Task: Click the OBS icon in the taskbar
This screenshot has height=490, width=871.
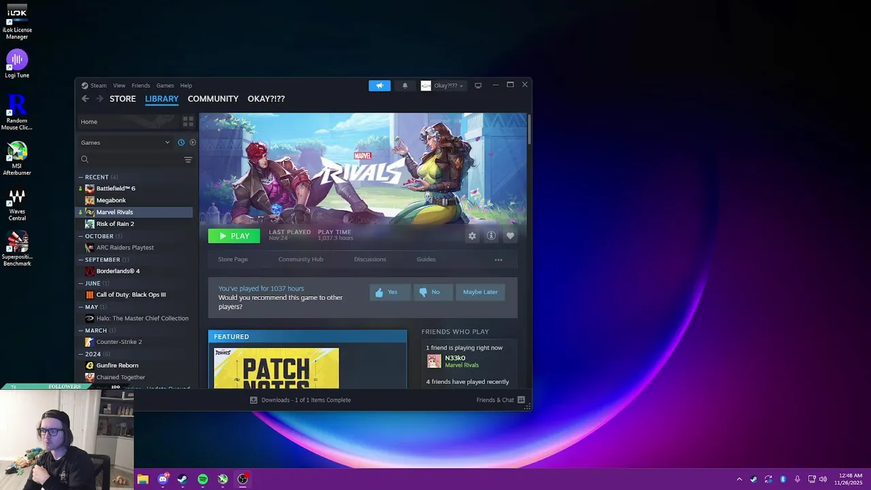Action: pos(243,479)
